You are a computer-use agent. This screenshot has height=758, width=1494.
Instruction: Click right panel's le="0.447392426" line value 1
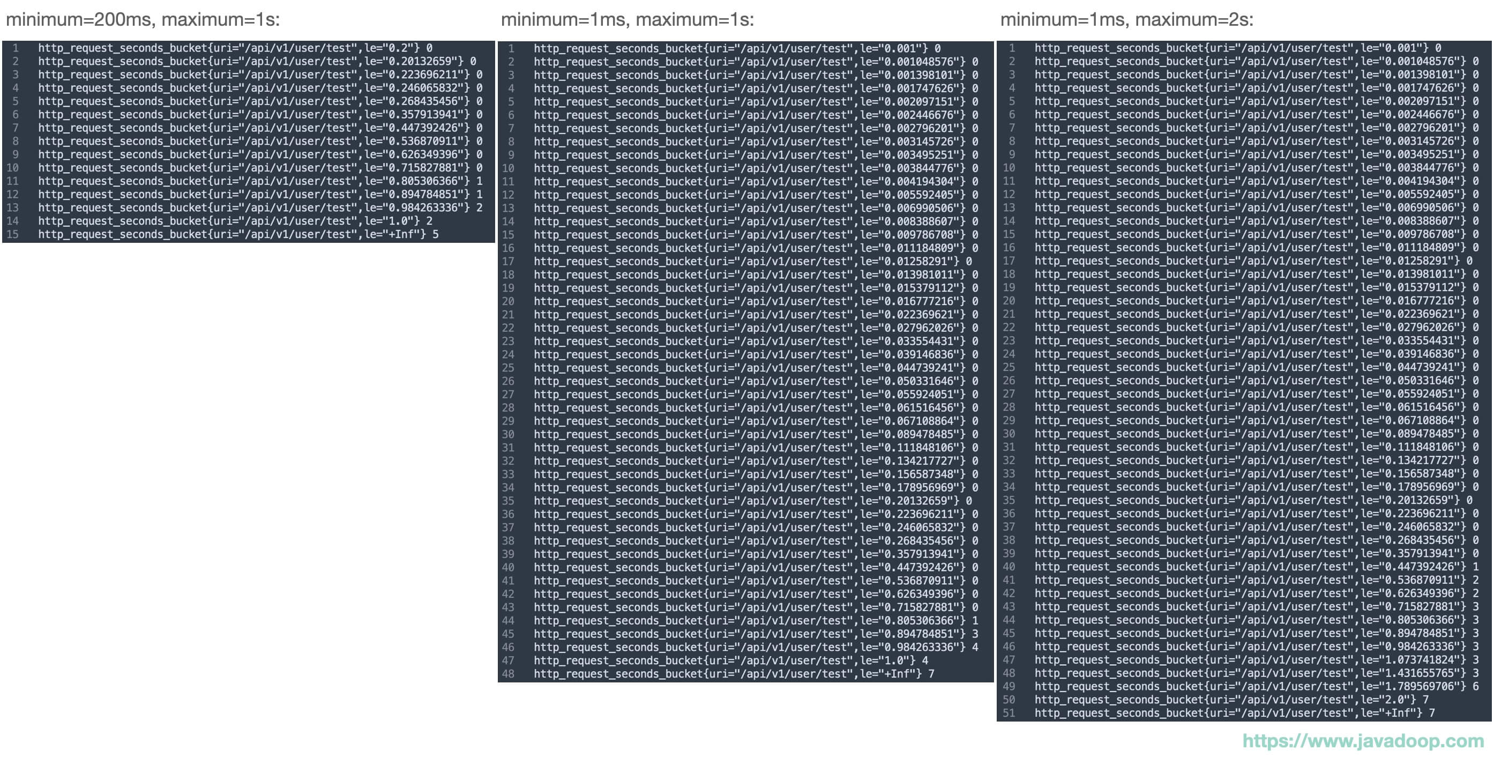(x=1475, y=567)
